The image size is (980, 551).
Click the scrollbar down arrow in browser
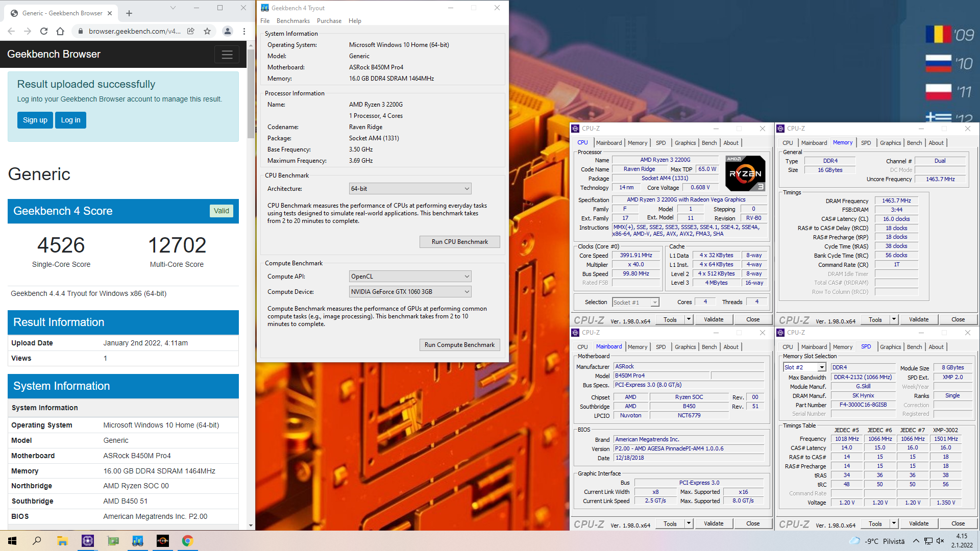click(x=251, y=525)
